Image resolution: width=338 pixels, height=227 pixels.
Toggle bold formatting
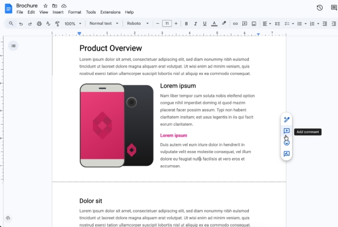[x=186, y=24]
